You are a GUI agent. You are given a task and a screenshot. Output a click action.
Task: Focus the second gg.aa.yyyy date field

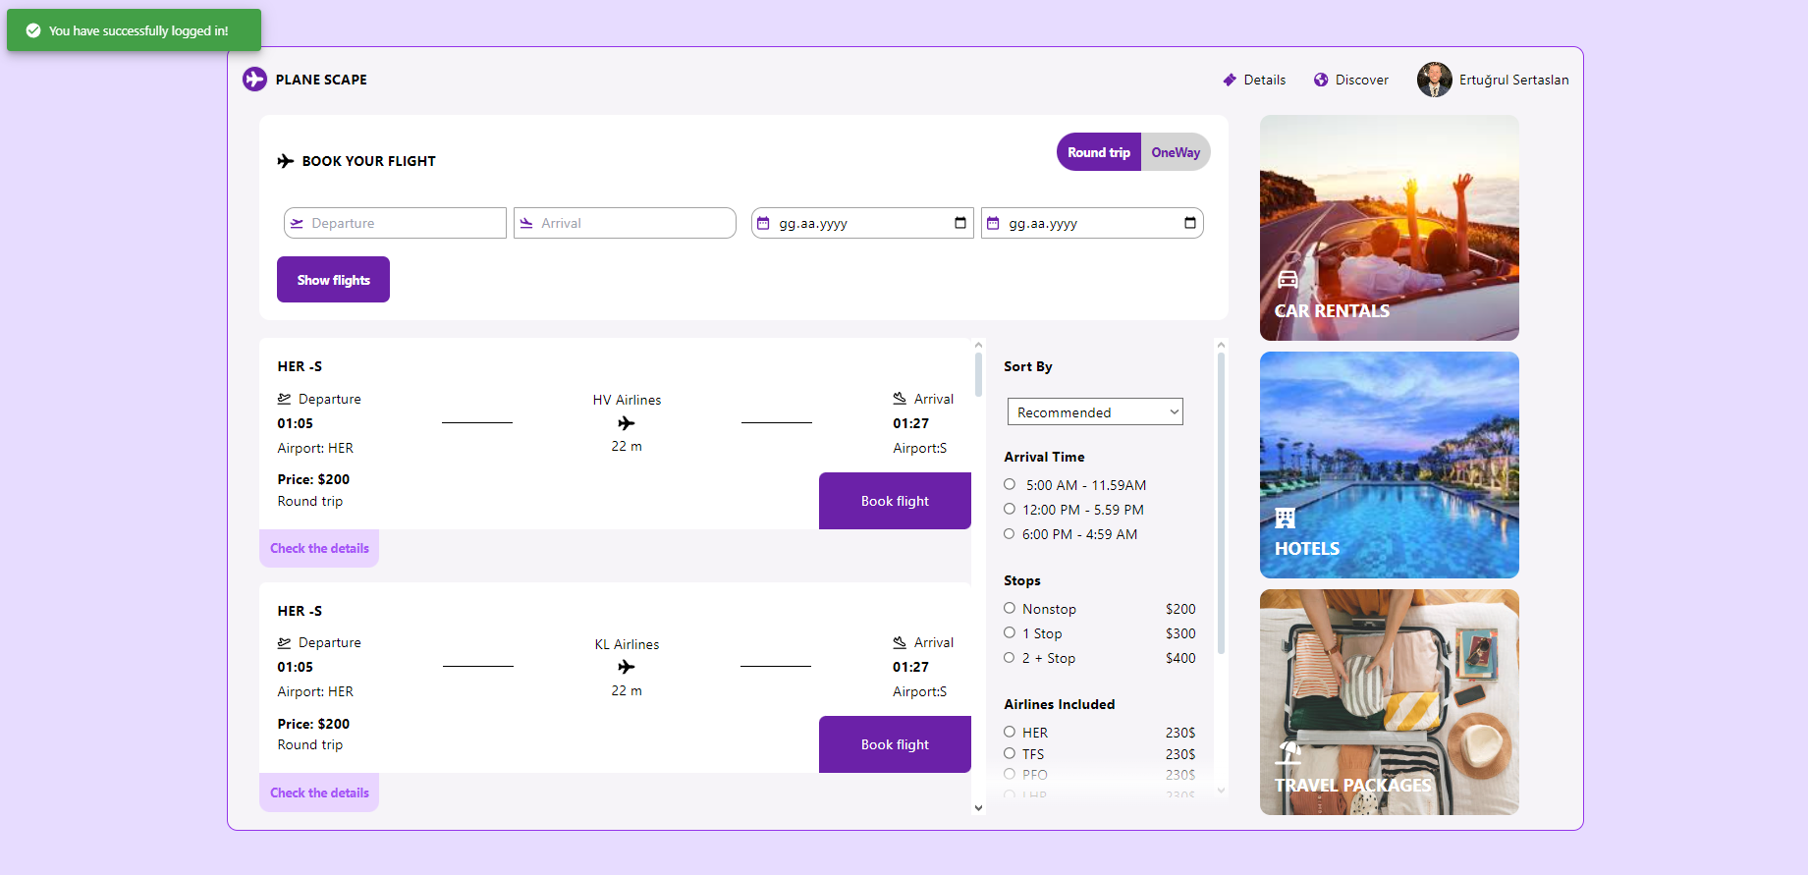[1092, 223]
